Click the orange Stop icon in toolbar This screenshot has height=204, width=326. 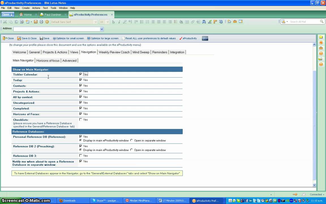tap(47, 22)
